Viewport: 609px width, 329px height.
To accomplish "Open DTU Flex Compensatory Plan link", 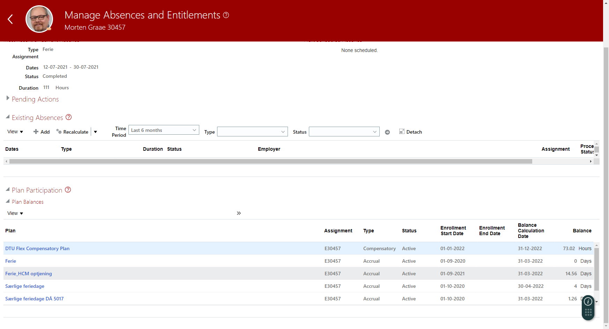I will pos(37,248).
